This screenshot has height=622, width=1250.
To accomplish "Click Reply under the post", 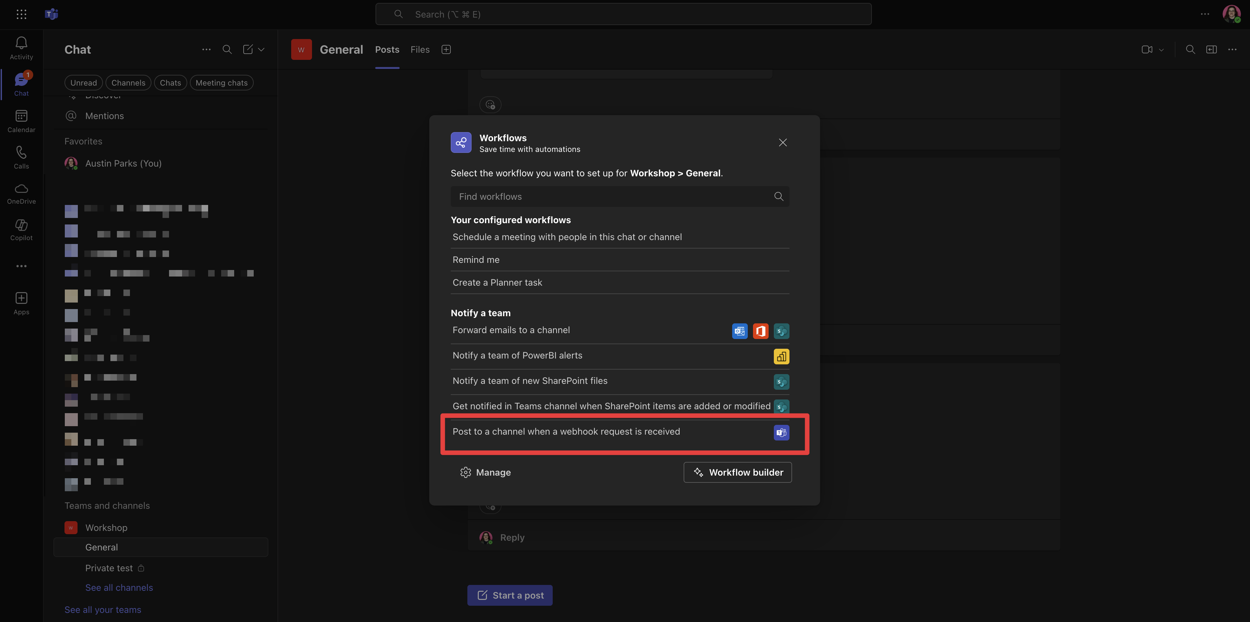I will pyautogui.click(x=512, y=538).
